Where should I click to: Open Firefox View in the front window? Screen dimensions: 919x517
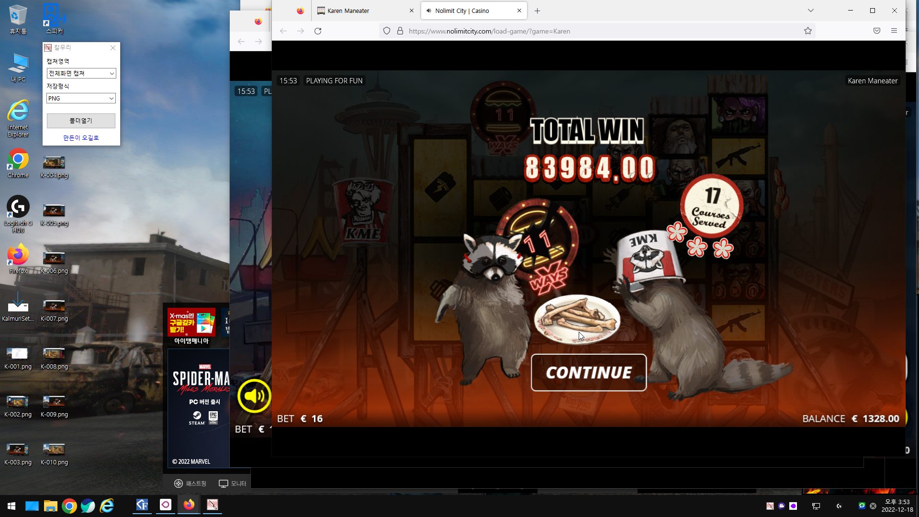click(300, 11)
